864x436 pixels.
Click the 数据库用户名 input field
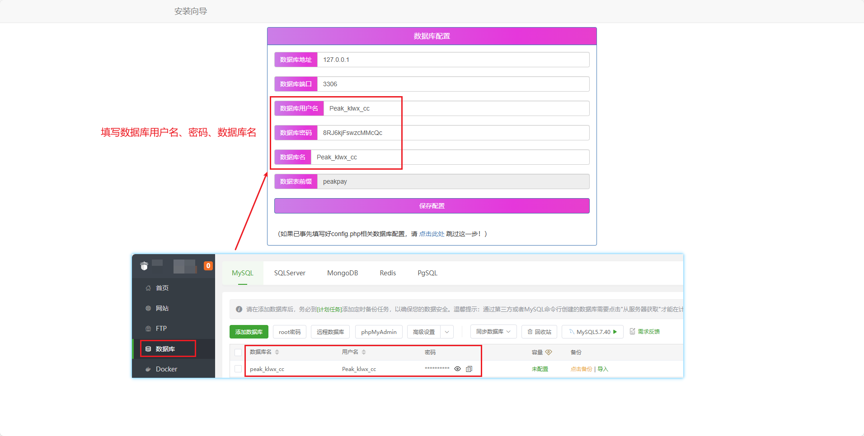(x=456, y=108)
